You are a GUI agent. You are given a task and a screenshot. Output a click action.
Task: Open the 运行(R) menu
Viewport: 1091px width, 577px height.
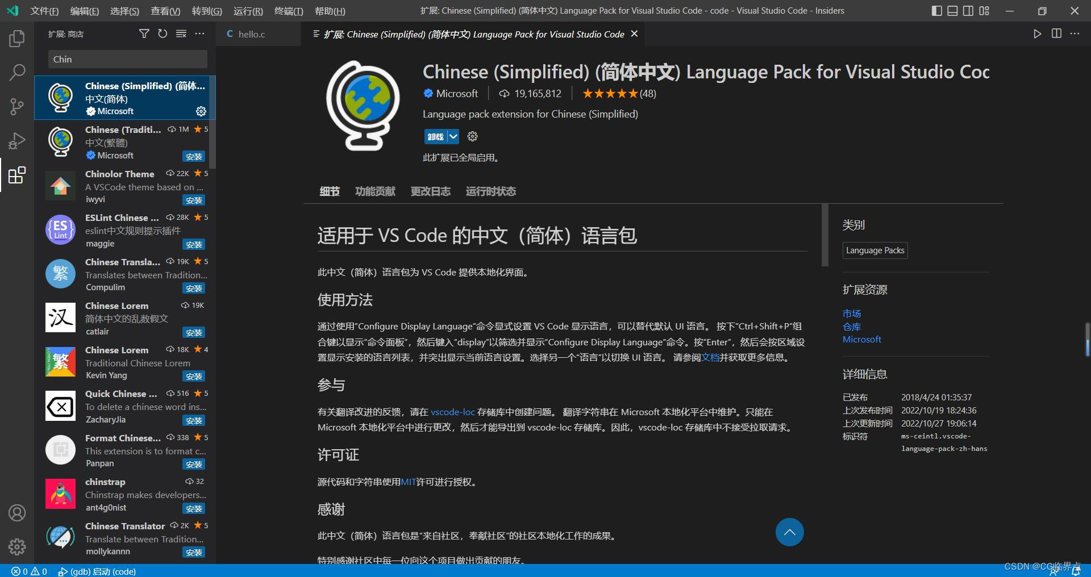point(248,11)
